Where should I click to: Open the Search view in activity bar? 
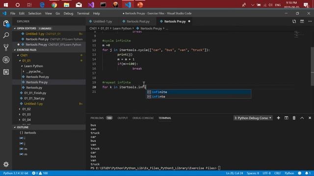[x=6, y=35]
